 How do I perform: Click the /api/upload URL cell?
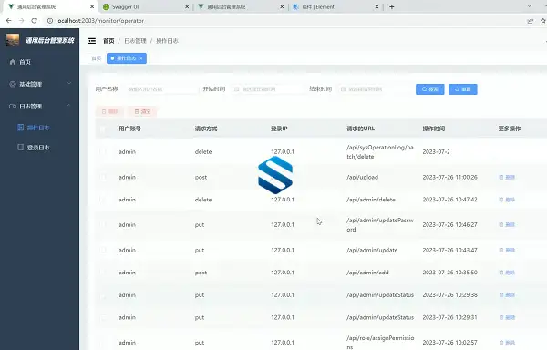click(363, 177)
